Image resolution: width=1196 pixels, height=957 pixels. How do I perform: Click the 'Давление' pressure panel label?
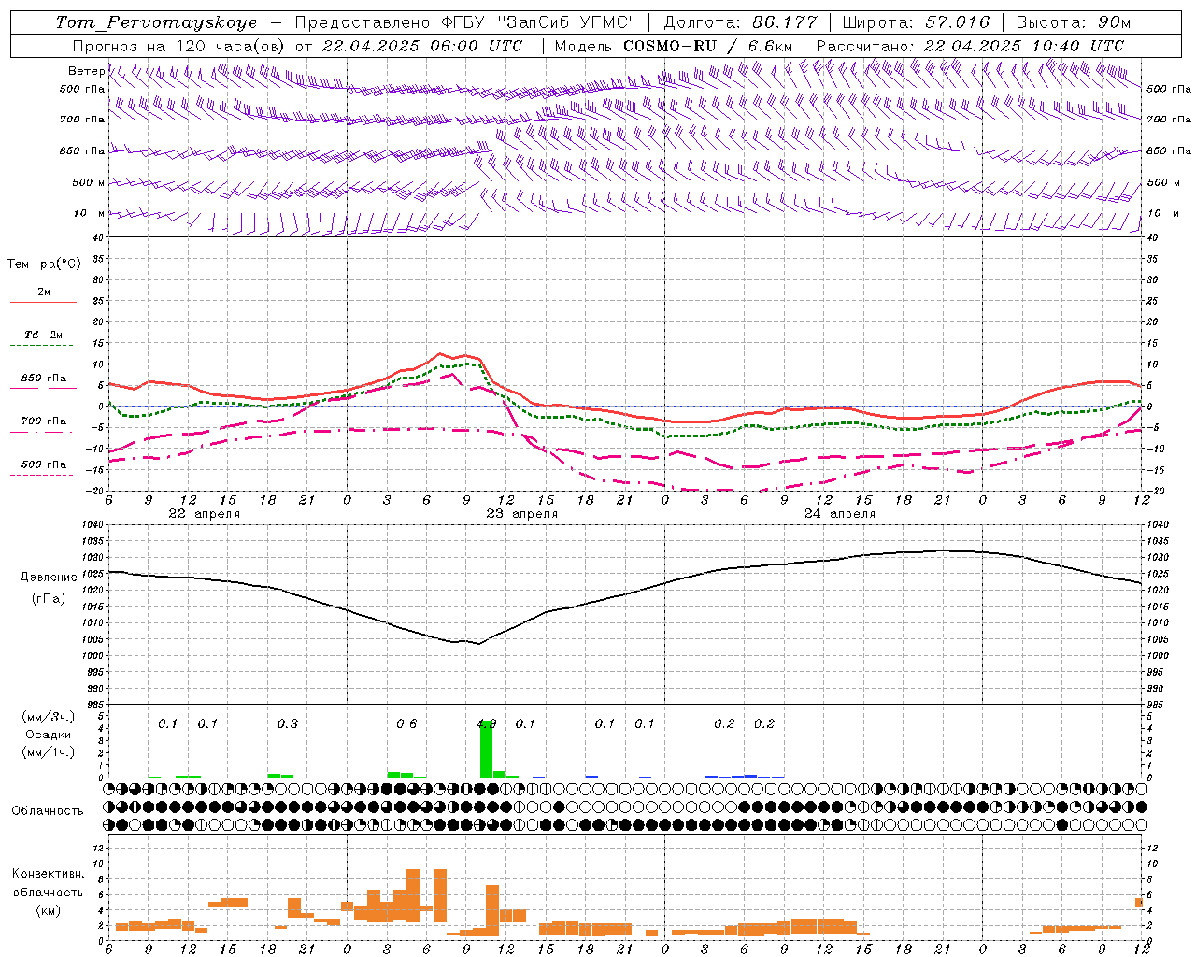[49, 578]
